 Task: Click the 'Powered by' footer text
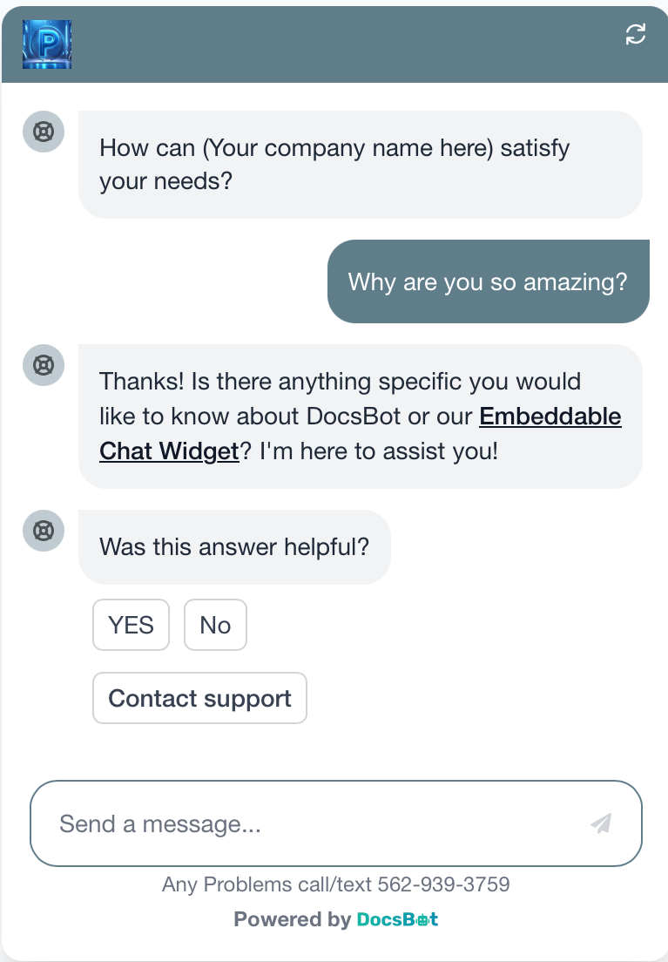point(292,919)
